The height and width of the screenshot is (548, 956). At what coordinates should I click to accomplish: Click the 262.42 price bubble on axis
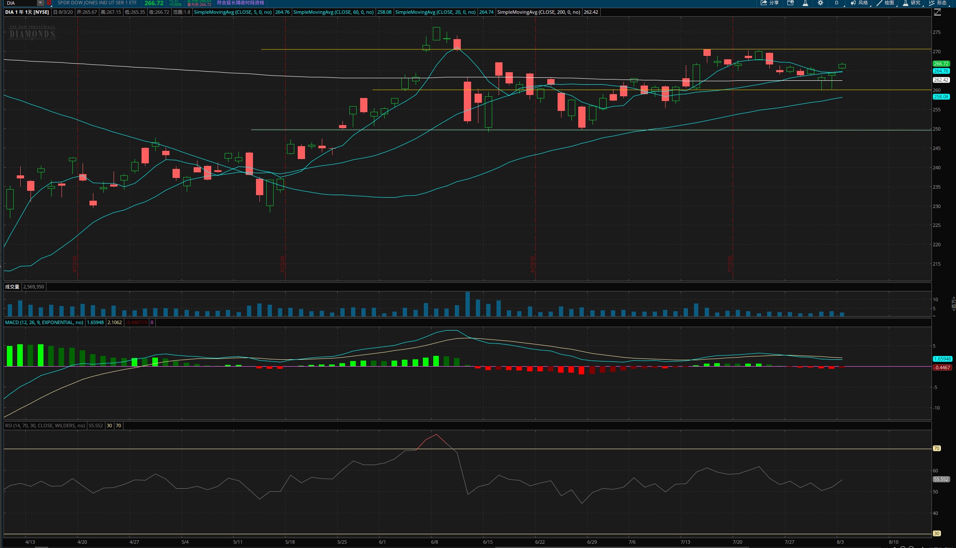(941, 80)
